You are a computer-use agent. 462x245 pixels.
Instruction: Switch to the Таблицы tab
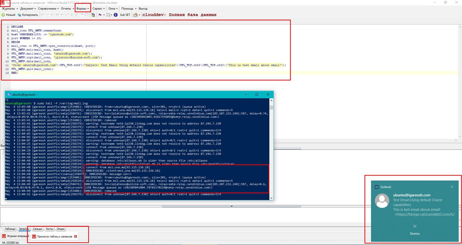(x=10, y=229)
